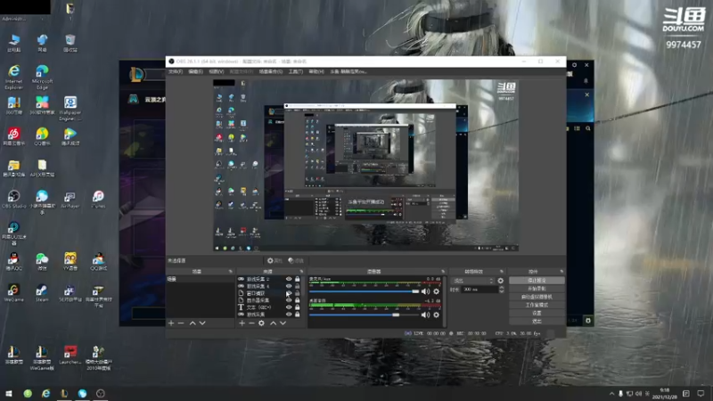
Task: Open the 编辑(E) menu in OBS
Action: pyautogui.click(x=195, y=72)
